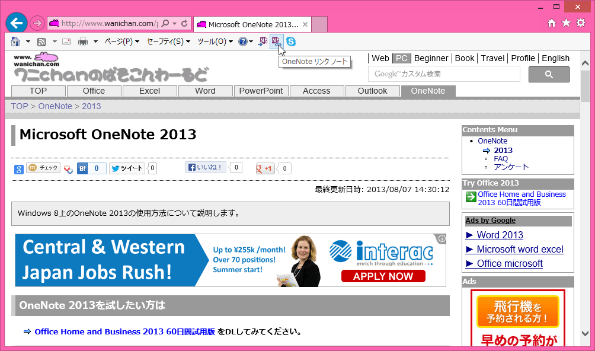595x351 pixels.
Task: Click the scrollbar up arrow
Action: (x=585, y=63)
